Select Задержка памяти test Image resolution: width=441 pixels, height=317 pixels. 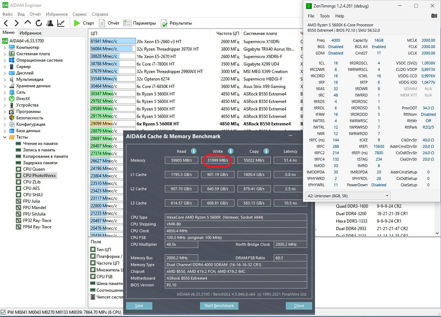coord(40,163)
